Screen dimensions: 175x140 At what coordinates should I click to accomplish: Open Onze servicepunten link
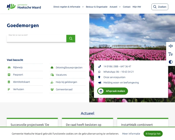(114, 77)
